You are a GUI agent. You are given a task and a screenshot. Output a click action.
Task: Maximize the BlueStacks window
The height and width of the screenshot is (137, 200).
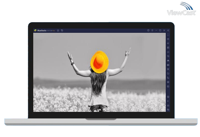click(160, 30)
